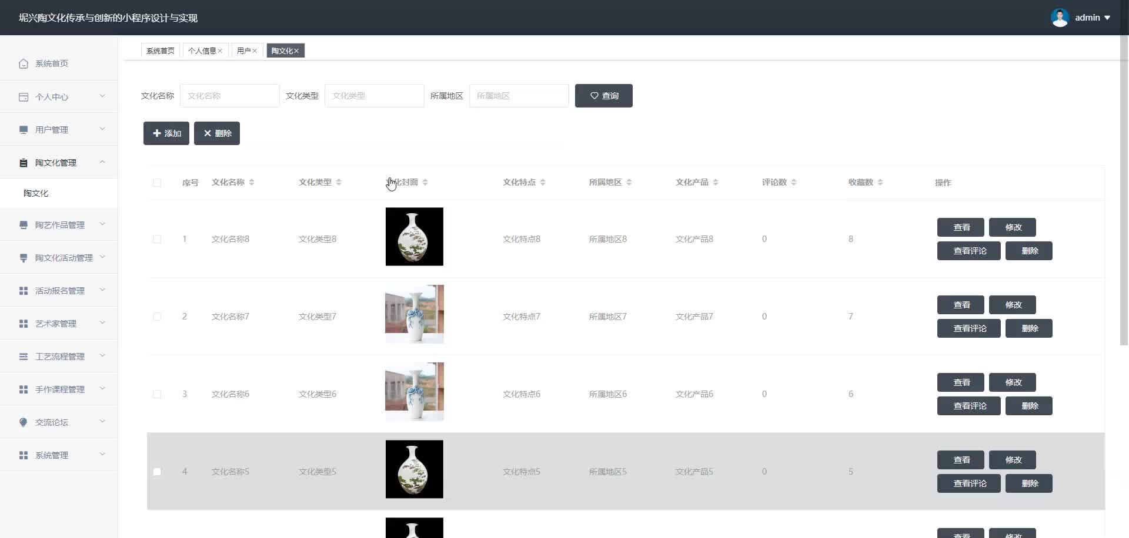Viewport: 1129px width, 538px height.
Task: Sort by 文化封面 column arrows
Action: [x=425, y=182]
